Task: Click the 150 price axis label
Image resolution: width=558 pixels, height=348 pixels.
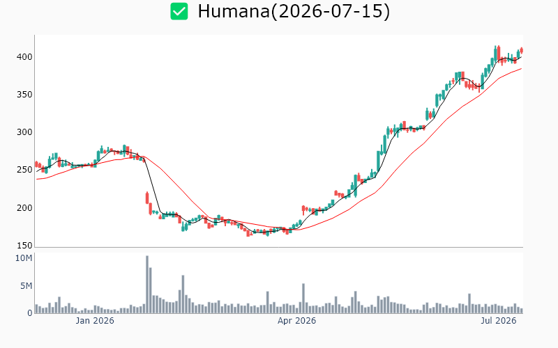Action: [x=24, y=246]
